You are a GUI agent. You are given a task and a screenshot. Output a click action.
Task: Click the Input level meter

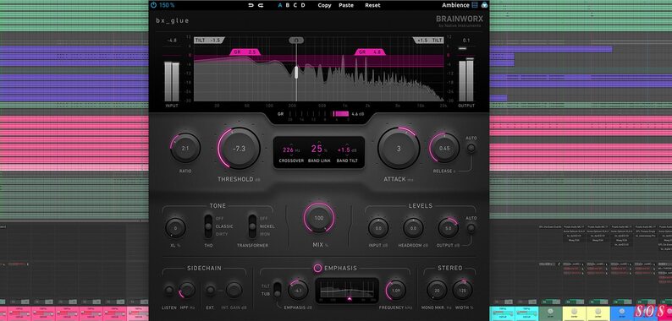[x=172, y=81]
